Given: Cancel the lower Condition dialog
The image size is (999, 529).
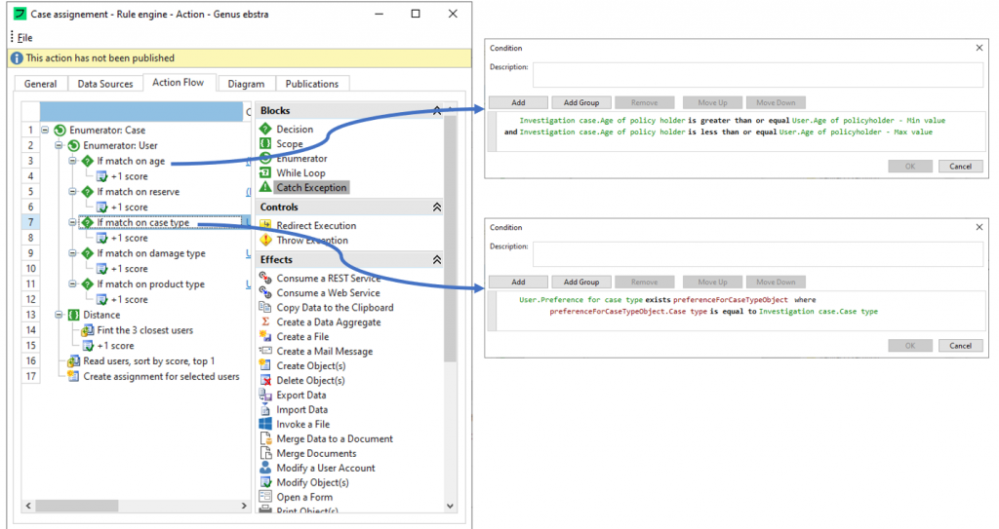Looking at the screenshot, I should point(960,346).
